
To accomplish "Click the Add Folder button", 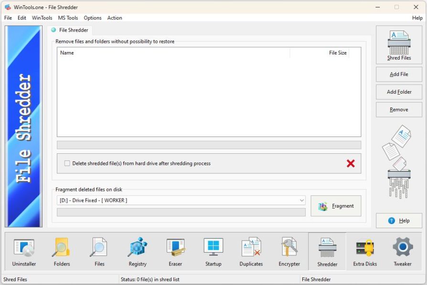I will 399,92.
